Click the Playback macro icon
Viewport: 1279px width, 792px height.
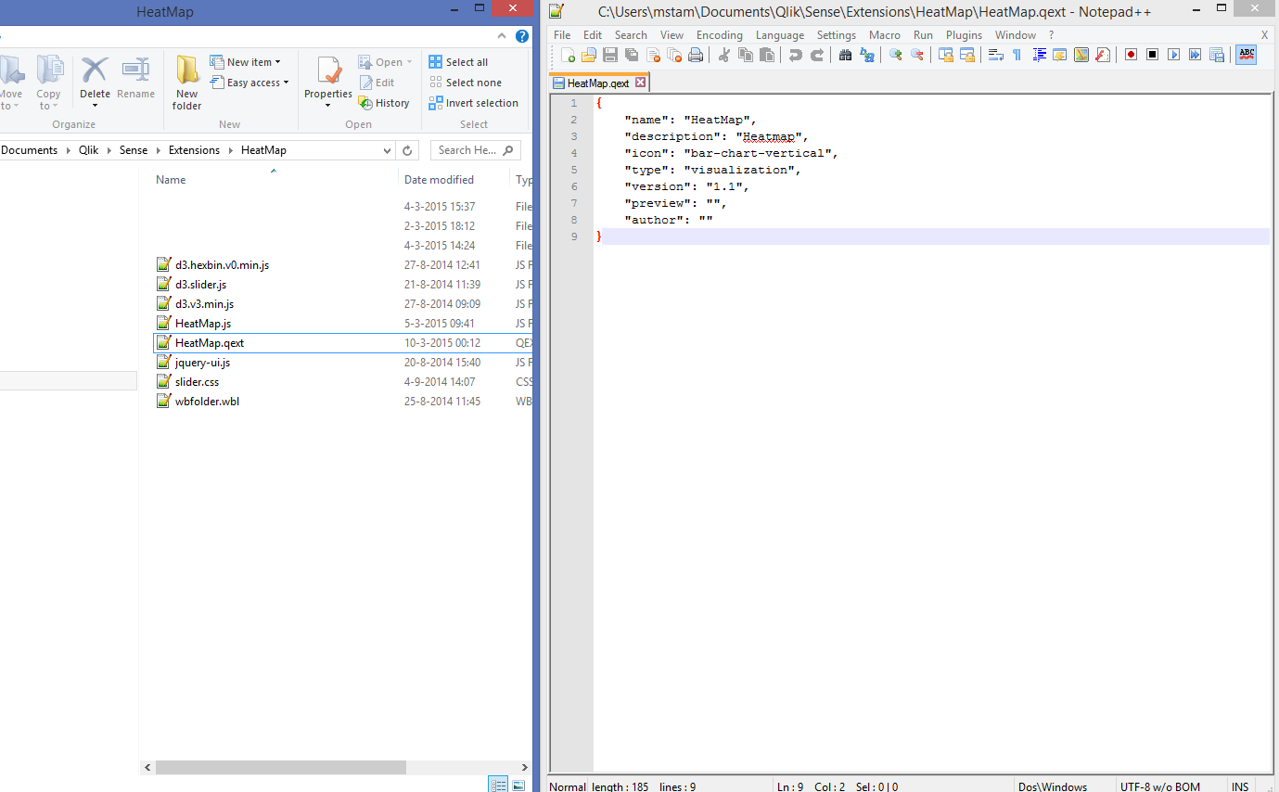point(1174,55)
